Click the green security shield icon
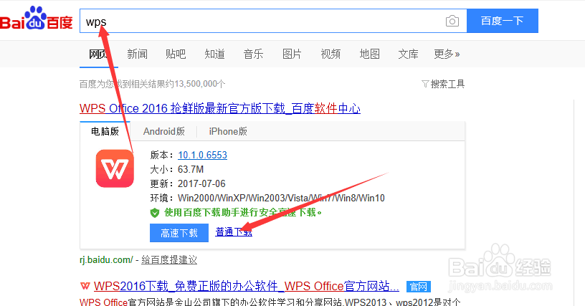585x306 pixels. pyautogui.click(x=154, y=213)
